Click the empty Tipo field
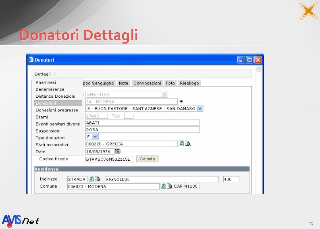The height and width of the screenshot is (229, 320). (129, 116)
